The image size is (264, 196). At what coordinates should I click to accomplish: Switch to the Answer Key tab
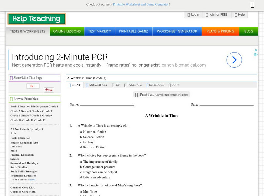(x=97, y=85)
